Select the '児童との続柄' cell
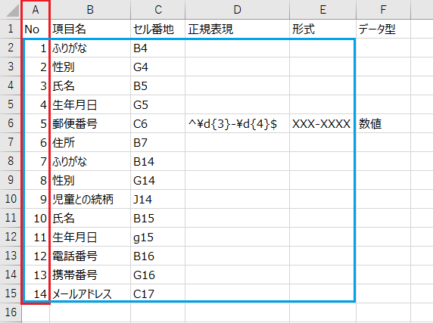433x323 pixels. [90, 199]
